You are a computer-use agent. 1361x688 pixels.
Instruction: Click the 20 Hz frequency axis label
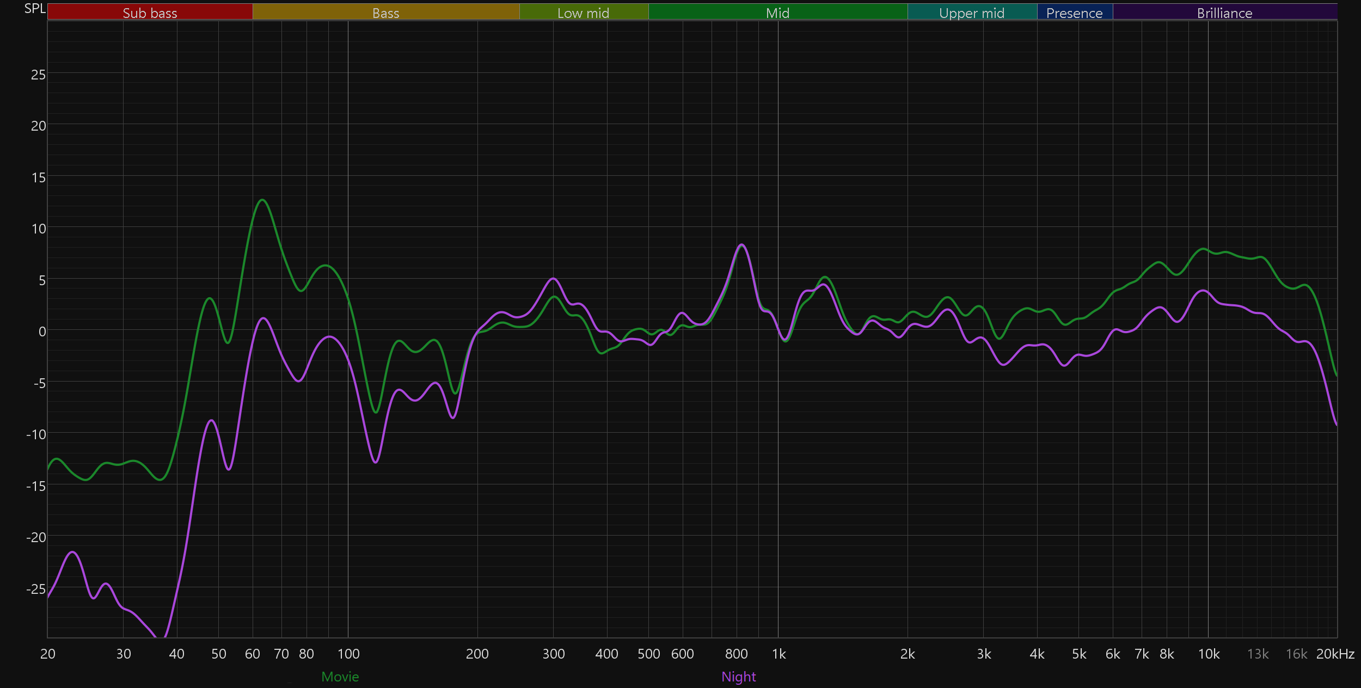48,654
